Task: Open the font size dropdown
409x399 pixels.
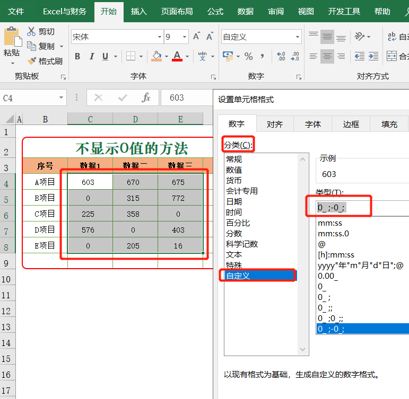Action: 185,37
